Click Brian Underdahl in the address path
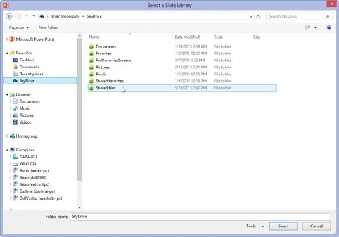Viewport: 339px width, 237px height. pyautogui.click(x=65, y=16)
